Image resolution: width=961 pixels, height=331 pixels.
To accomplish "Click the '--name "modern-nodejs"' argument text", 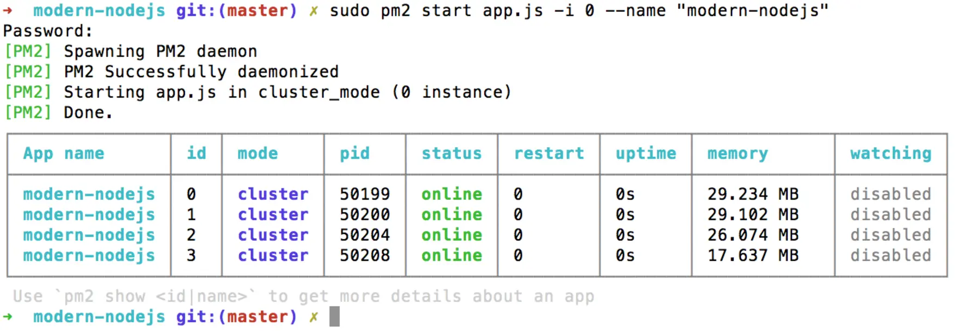I will click(x=716, y=11).
